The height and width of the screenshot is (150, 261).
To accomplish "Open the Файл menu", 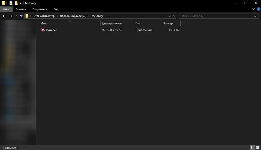I will [x=5, y=9].
